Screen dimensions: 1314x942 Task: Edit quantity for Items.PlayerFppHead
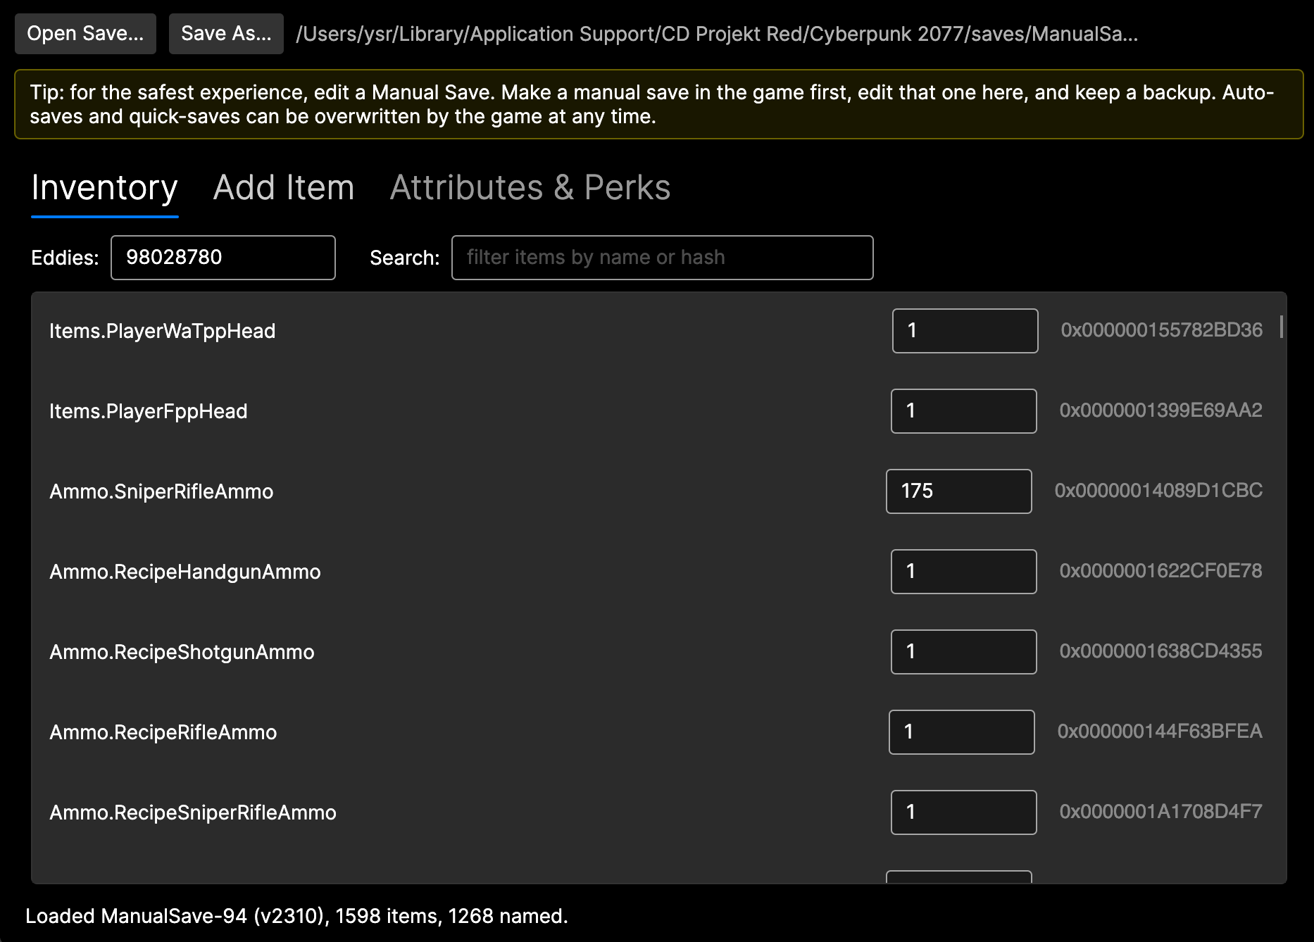tap(964, 411)
